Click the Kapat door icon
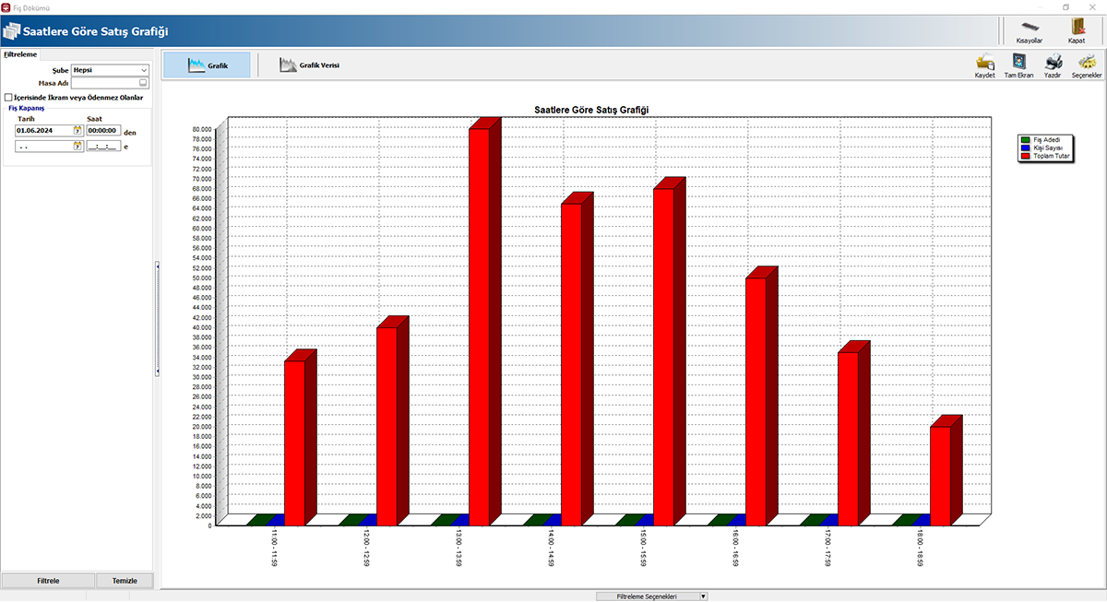 (x=1077, y=27)
